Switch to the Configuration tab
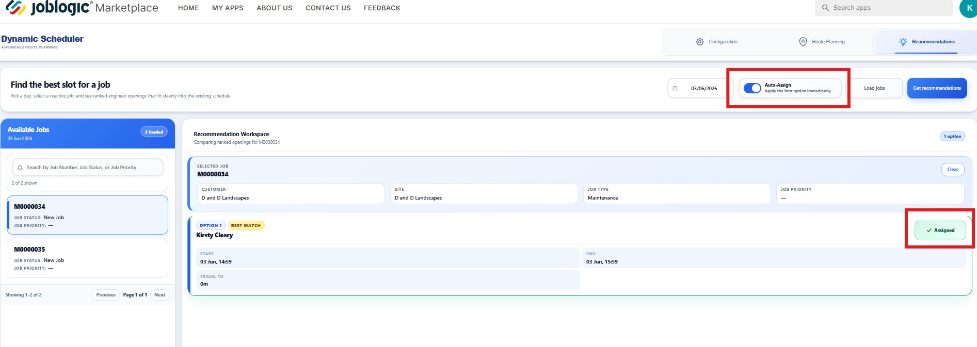 click(716, 42)
